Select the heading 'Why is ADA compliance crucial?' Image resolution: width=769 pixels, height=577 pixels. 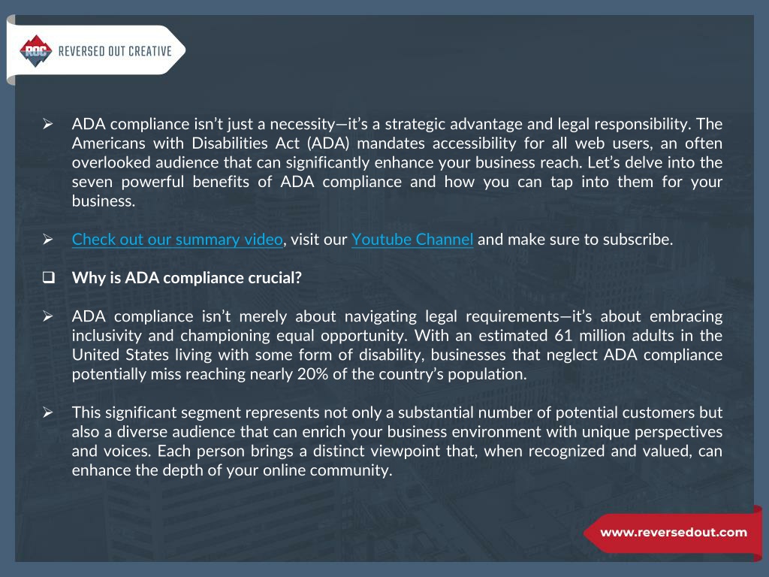pos(187,278)
